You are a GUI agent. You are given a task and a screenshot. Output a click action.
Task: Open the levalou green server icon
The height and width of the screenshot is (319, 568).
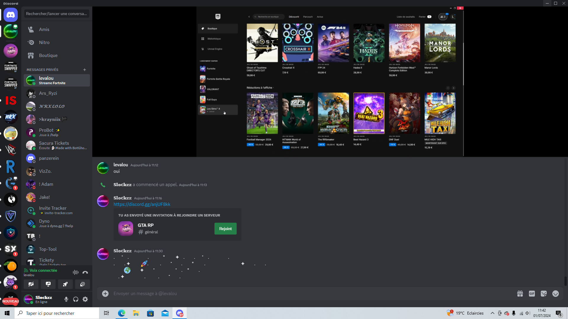coord(11,31)
